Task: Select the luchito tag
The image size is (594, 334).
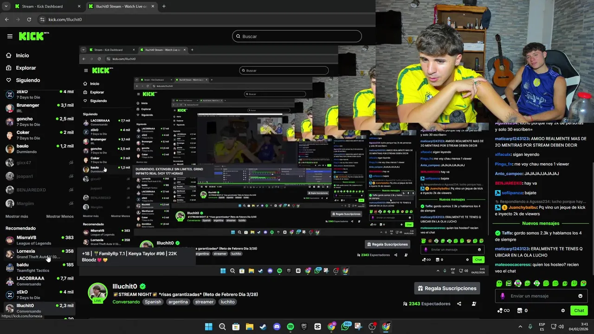Action: (x=227, y=302)
